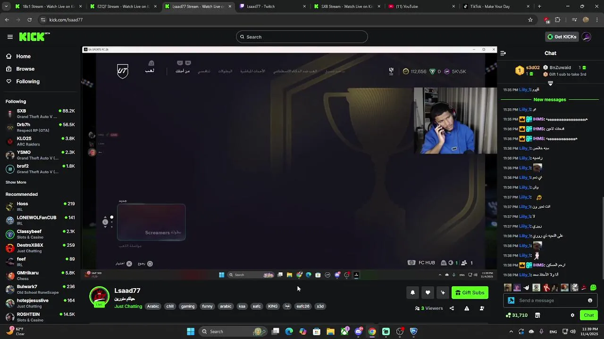
Task: Pick the green Kick emote in quick emotes
Action: pyautogui.click(x=593, y=287)
